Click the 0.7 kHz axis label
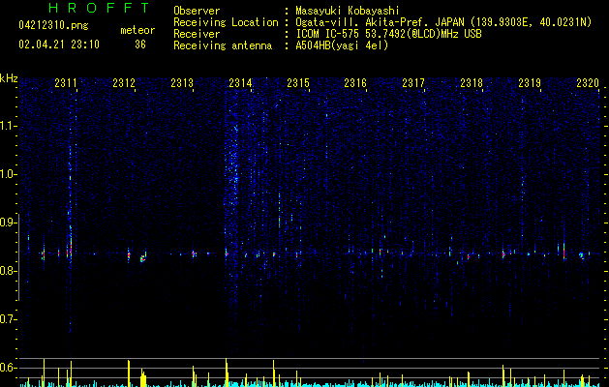Image resolution: width=609 pixels, height=387 pixels. coord(8,319)
